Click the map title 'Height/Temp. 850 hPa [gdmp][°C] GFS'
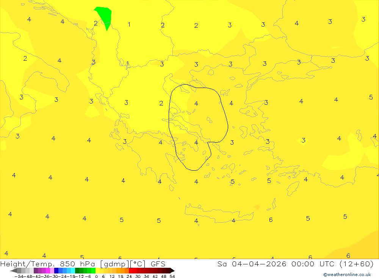Viewport: 379px width, 278px height. [83, 264]
